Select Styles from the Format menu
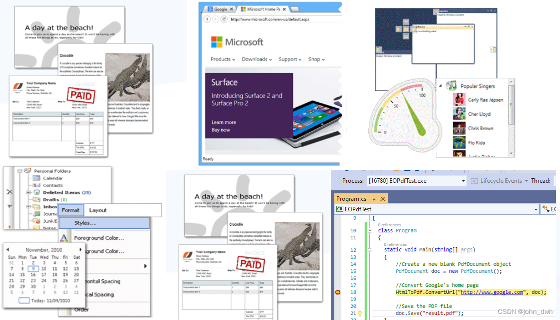This screenshot has width=560, height=320. pos(85,222)
